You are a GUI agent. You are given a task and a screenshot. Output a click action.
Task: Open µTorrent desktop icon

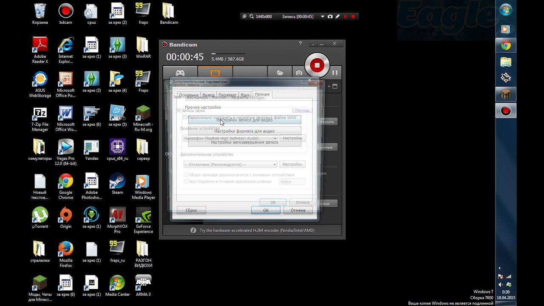pos(40,218)
